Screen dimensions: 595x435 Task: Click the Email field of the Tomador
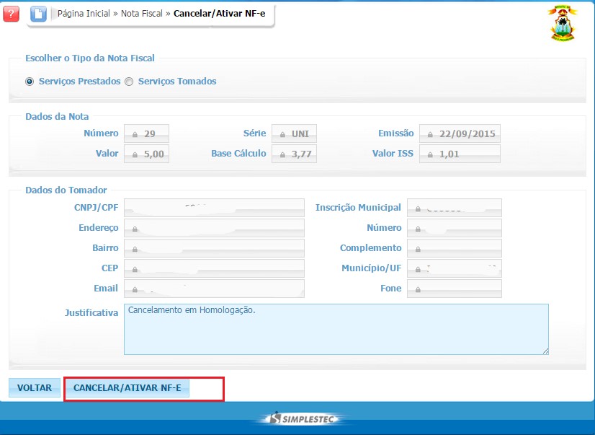point(215,289)
